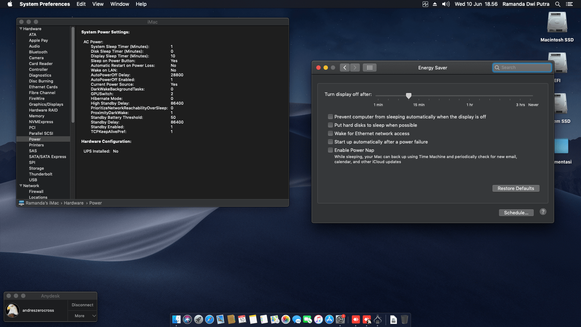Enable Power Nap checkbox
The image size is (581, 327).
pyautogui.click(x=330, y=150)
